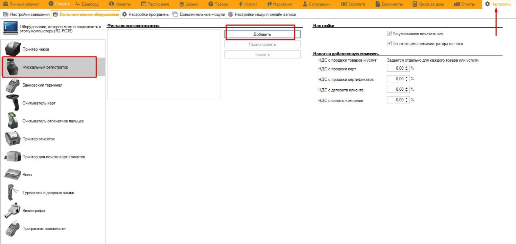Select the loyalty programs item

44,229
